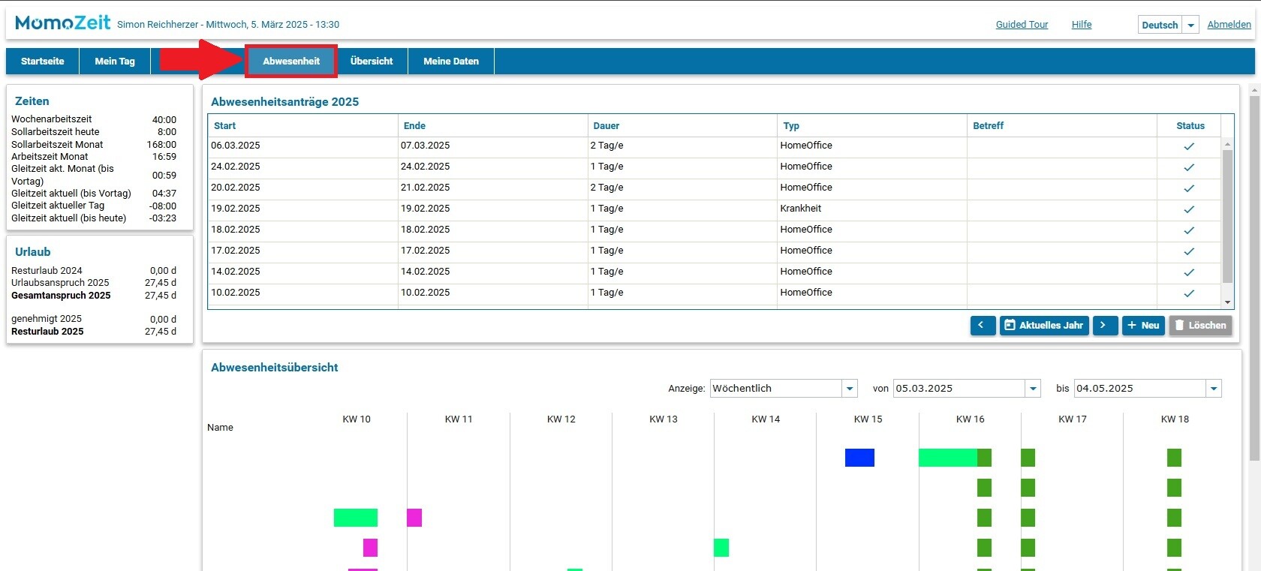
Task: Go to next year with right chevron button
Action: click(1104, 325)
